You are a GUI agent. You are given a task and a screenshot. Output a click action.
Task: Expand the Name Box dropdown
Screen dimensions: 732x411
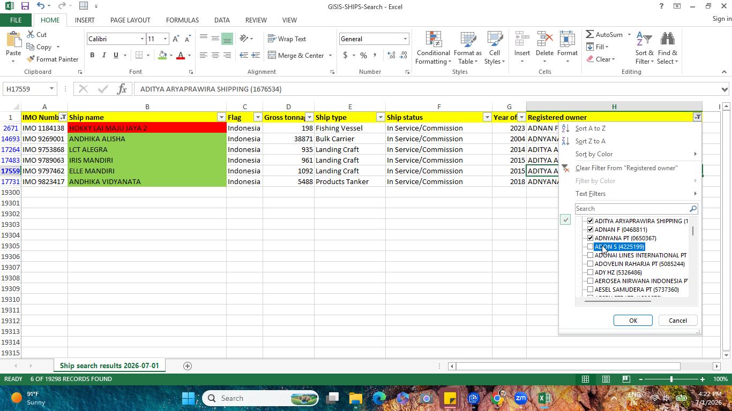pos(51,89)
